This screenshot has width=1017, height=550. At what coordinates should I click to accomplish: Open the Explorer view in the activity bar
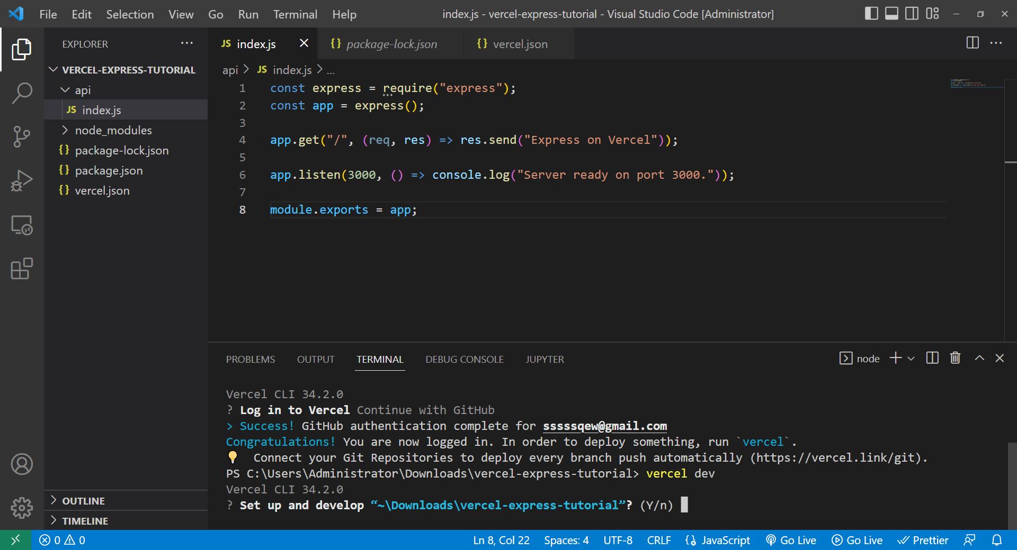[22, 49]
